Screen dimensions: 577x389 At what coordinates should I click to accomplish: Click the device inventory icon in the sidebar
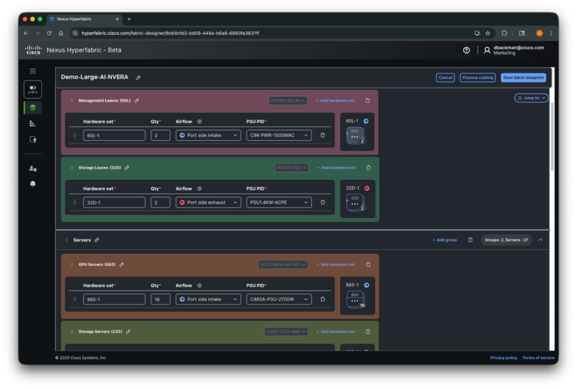(33, 124)
